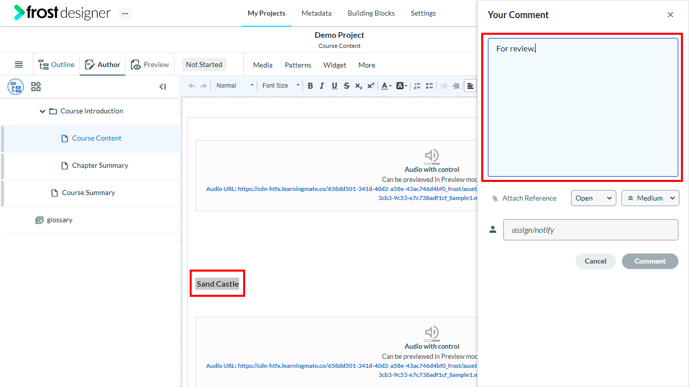This screenshot has width=689, height=387.
Task: Toggle strikethrough formatting
Action: click(347, 86)
